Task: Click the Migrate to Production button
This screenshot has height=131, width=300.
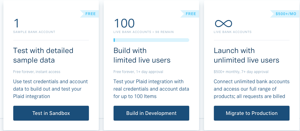Action: [x=252, y=113]
